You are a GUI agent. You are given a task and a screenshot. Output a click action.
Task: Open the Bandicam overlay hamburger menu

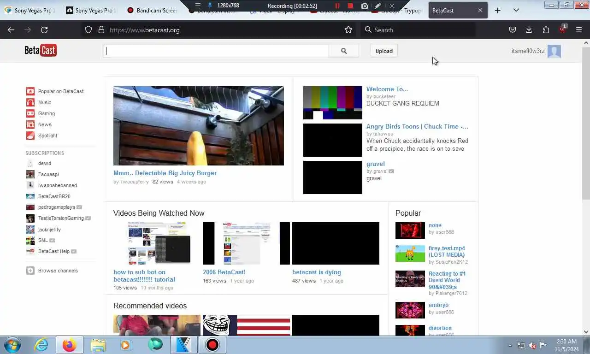[198, 6]
